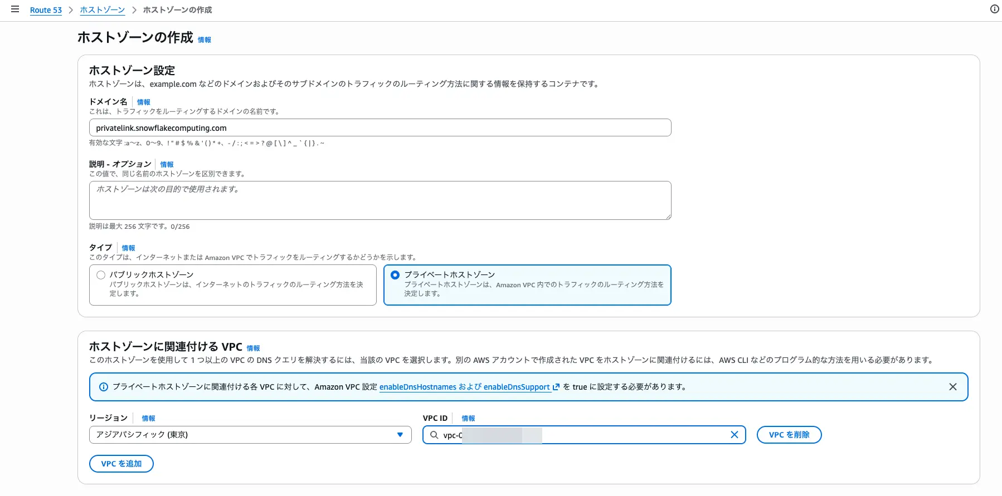Click the info icon at top right
Screen dimensions: 1002x496
click(x=994, y=9)
